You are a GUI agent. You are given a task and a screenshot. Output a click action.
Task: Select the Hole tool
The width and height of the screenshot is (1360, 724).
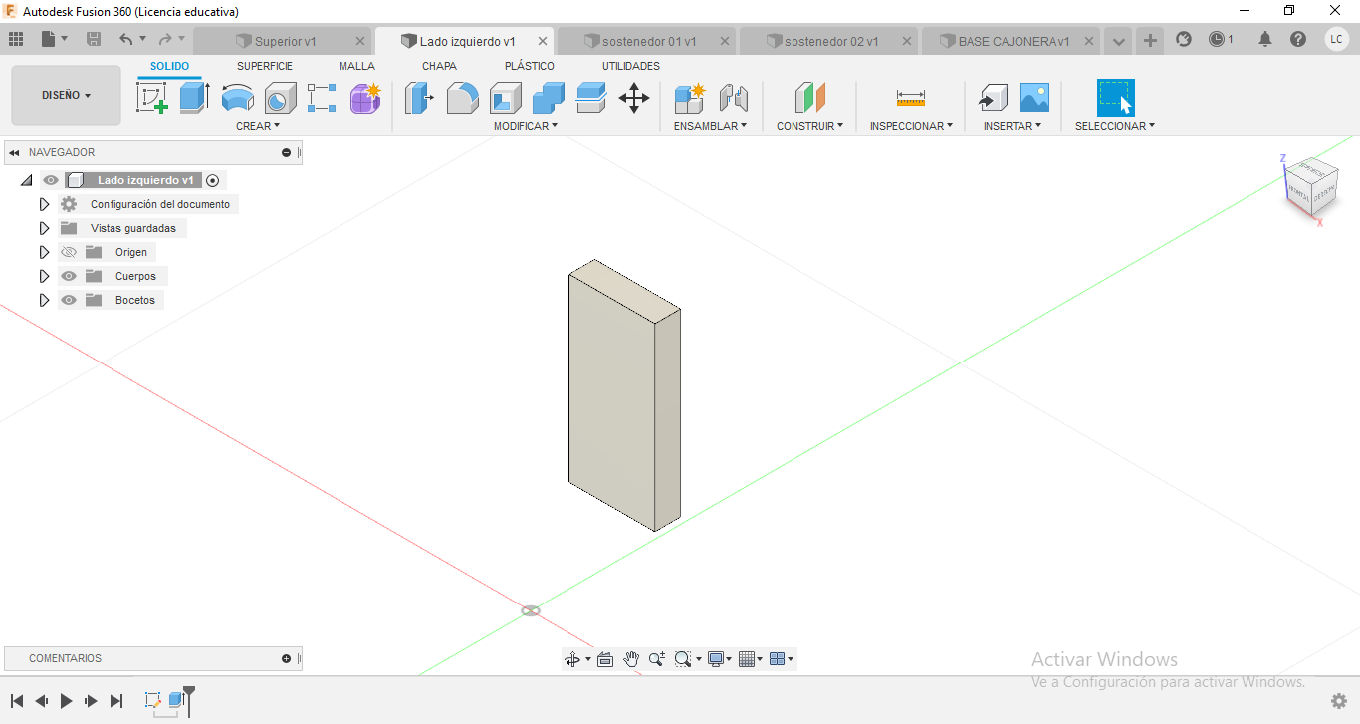(280, 98)
